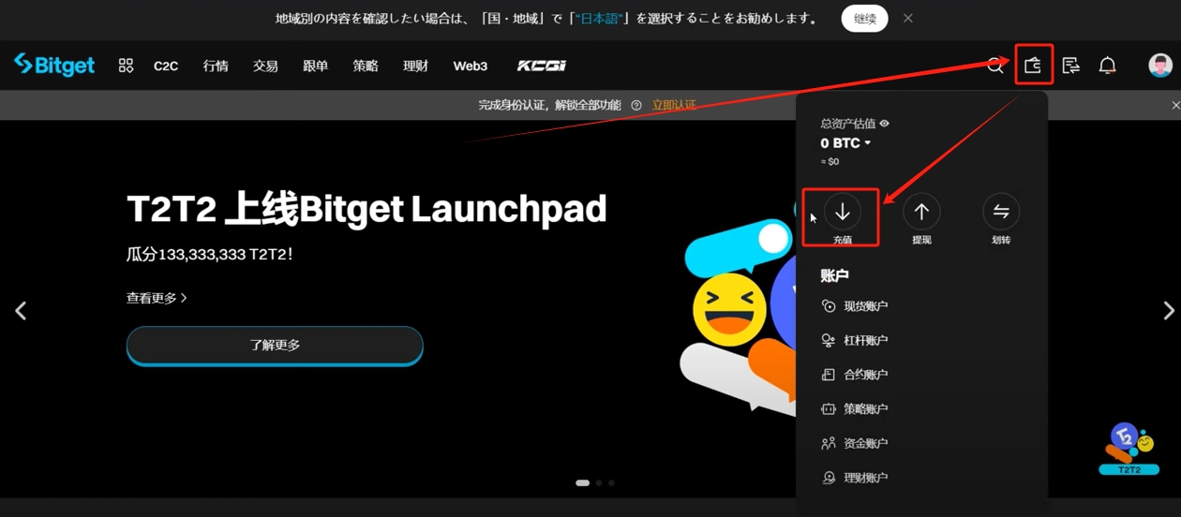
Task: Click the 杠杆账户 text
Action: click(865, 341)
